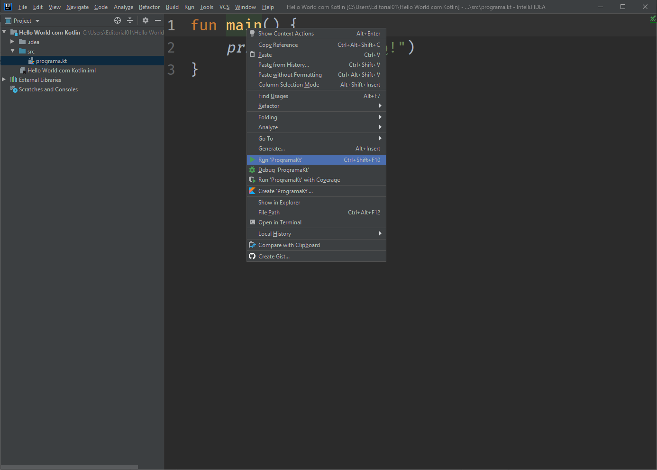
Task: Click the Project panel horizontal scrollbar
Action: point(69,467)
